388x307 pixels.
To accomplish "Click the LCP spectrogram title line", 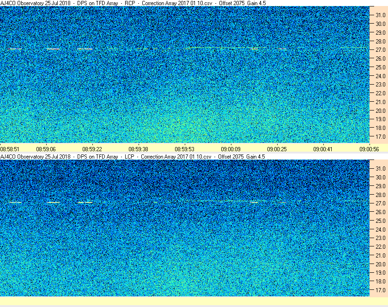I will [x=133, y=157].
